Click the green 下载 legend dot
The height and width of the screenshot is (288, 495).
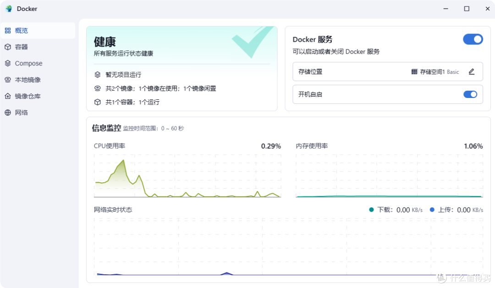coord(371,210)
